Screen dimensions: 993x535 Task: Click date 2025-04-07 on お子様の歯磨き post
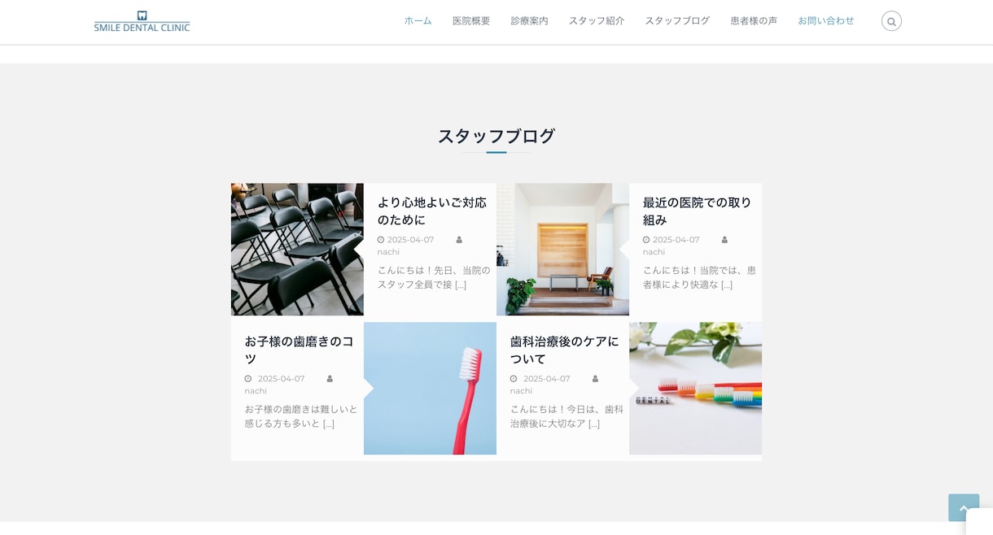[281, 379]
